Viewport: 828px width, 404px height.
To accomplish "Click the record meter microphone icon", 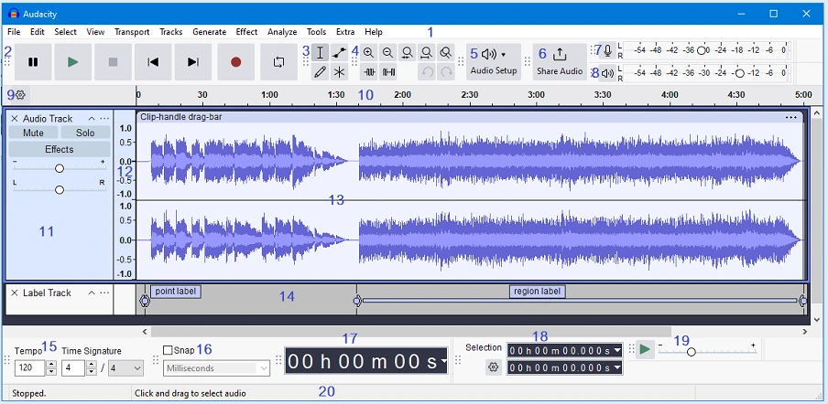I will tap(608, 51).
